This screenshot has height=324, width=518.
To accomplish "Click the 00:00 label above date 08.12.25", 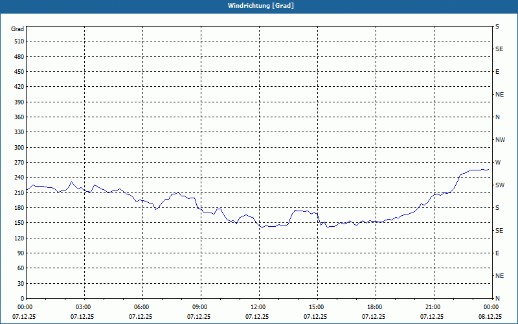I will pos(492,307).
